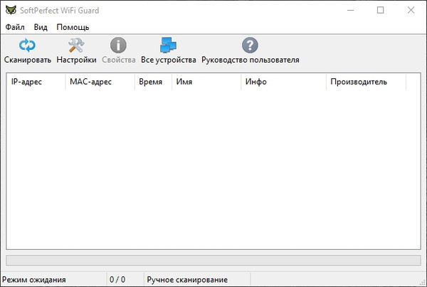This screenshot has height=287, width=427.
Task: Maximize the WiFi Guard window
Action: point(380,10)
